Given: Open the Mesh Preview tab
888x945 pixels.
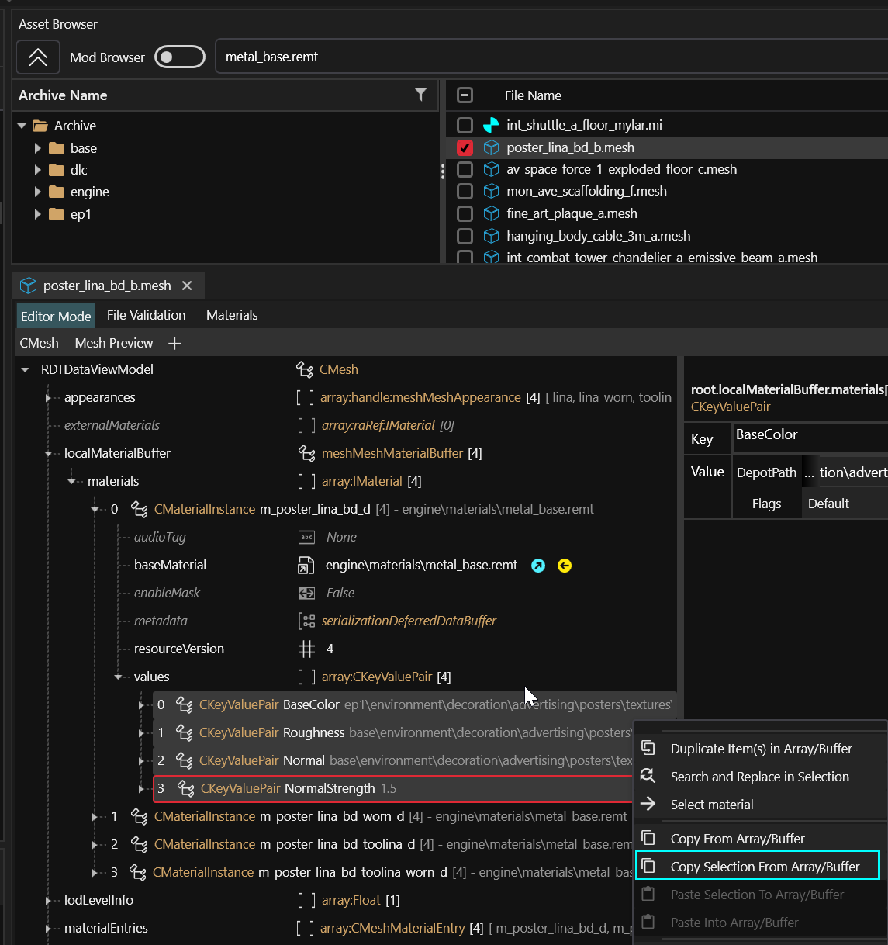Looking at the screenshot, I should [x=114, y=343].
